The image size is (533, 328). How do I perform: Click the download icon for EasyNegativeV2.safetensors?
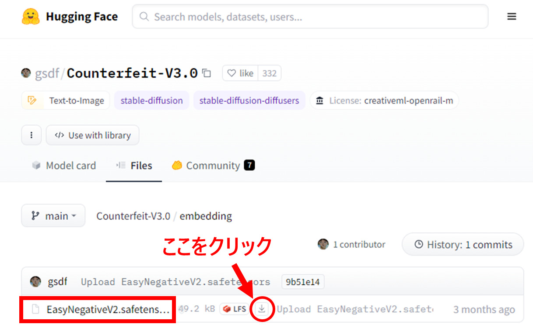point(261,309)
